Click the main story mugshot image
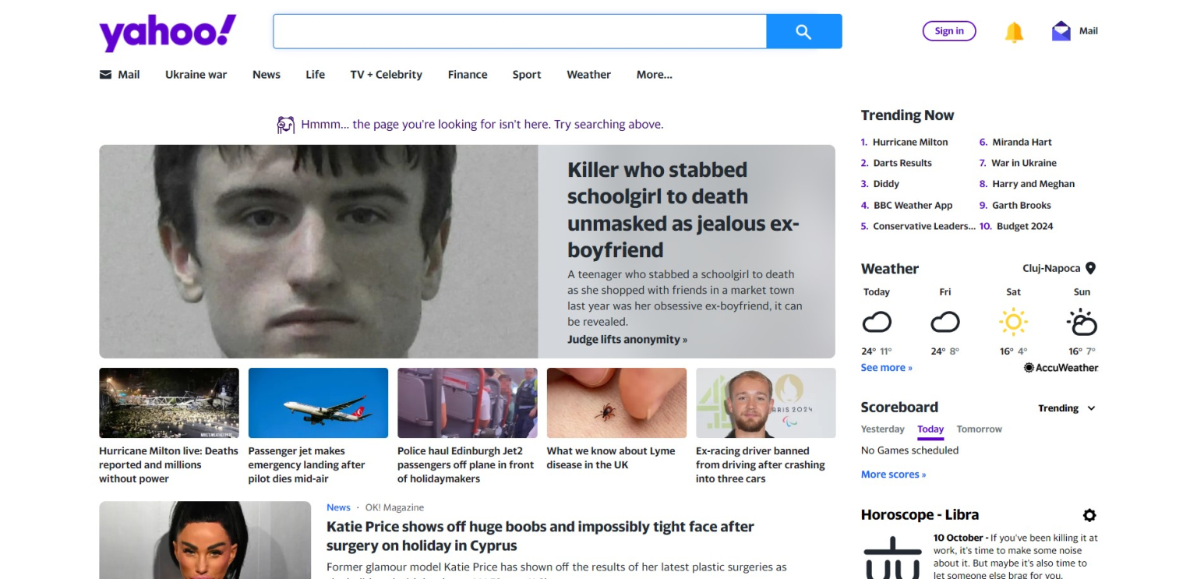The width and height of the screenshot is (1197, 579). click(x=319, y=252)
